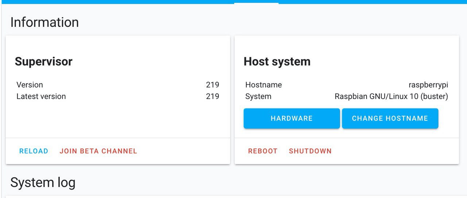Click the current Version value 219

click(212, 85)
